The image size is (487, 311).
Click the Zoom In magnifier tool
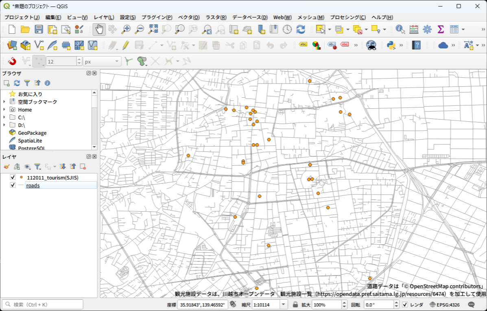point(126,29)
